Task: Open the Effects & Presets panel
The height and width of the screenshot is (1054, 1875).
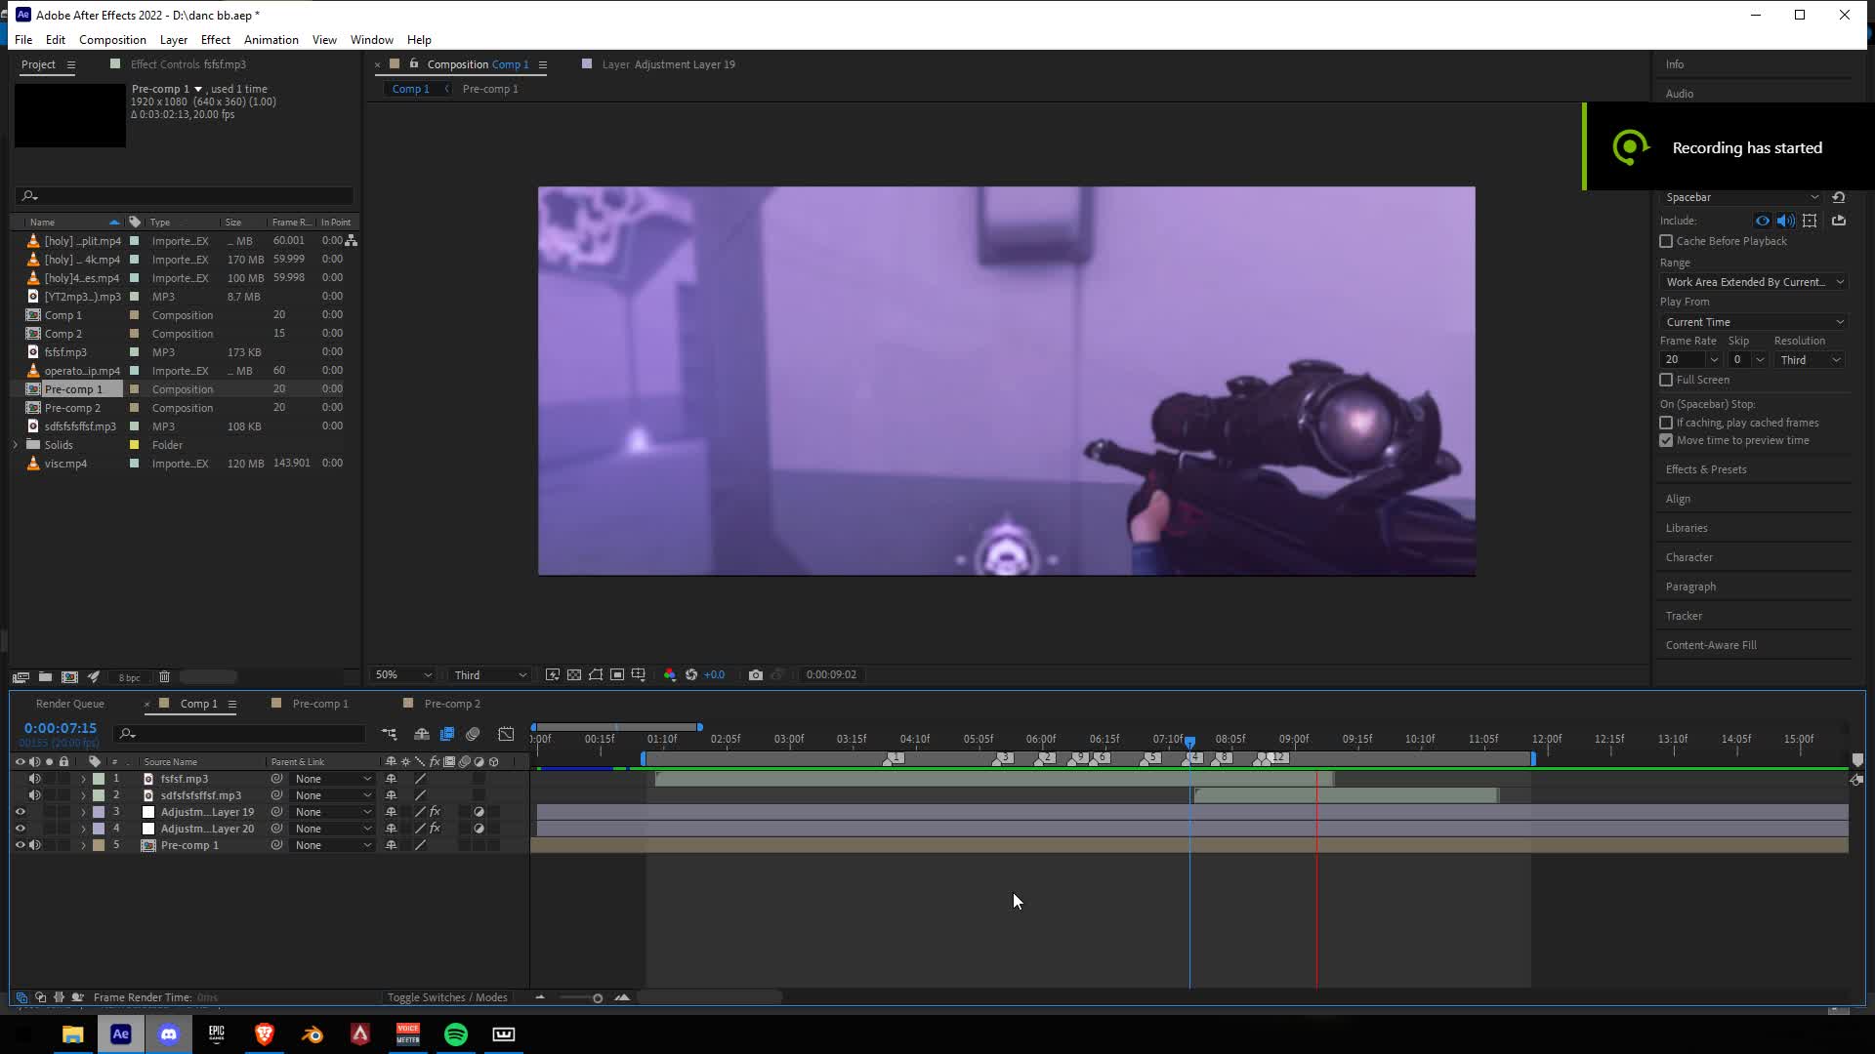Action: pyautogui.click(x=1705, y=469)
